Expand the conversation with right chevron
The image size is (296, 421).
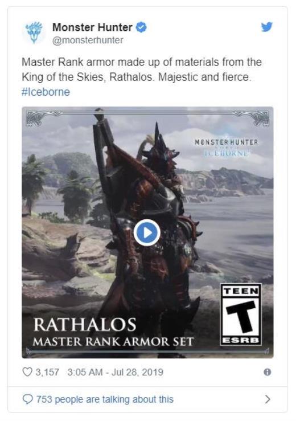point(268,399)
